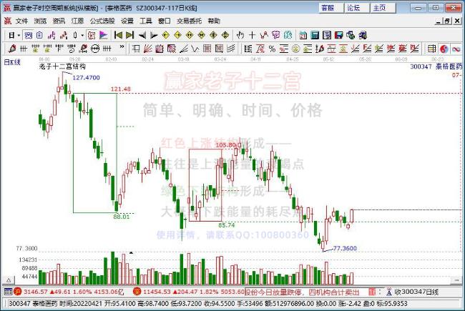This screenshot has width=465, height=311.
Task: Select the hand pan tool
Action: pyautogui.click(x=240, y=35)
